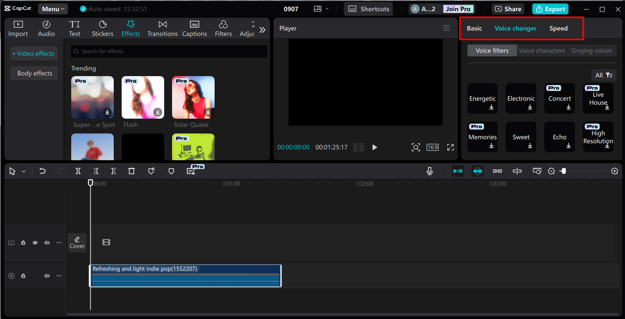Screen dimensions: 625x319
Task: Click the player zoom-to-fit scan icon
Action: pos(416,147)
